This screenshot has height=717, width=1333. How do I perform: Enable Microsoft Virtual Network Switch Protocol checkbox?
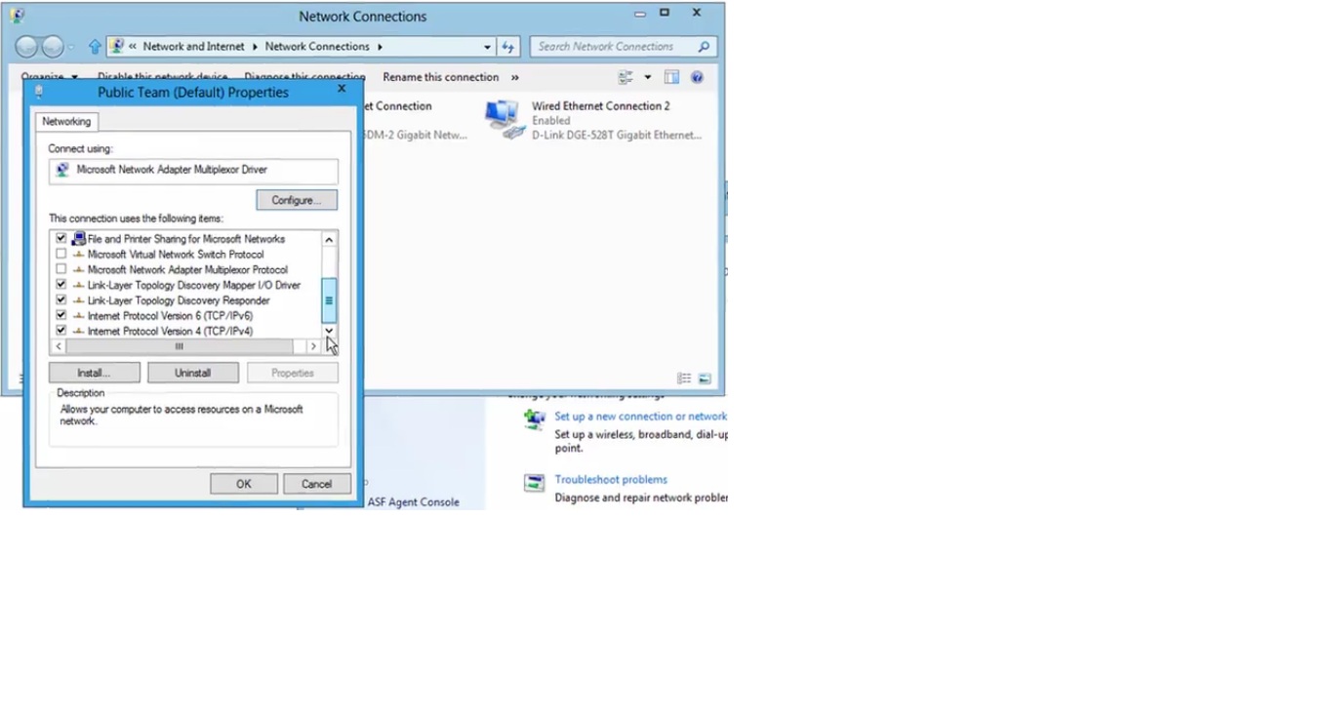pyautogui.click(x=61, y=254)
